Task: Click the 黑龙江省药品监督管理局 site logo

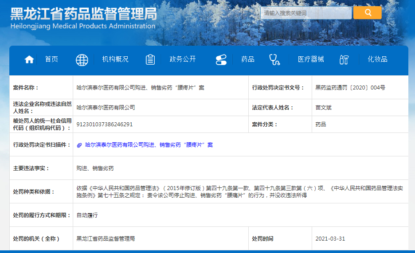Action: coord(83,18)
